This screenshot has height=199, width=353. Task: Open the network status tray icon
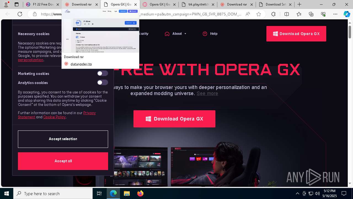coord(311,193)
